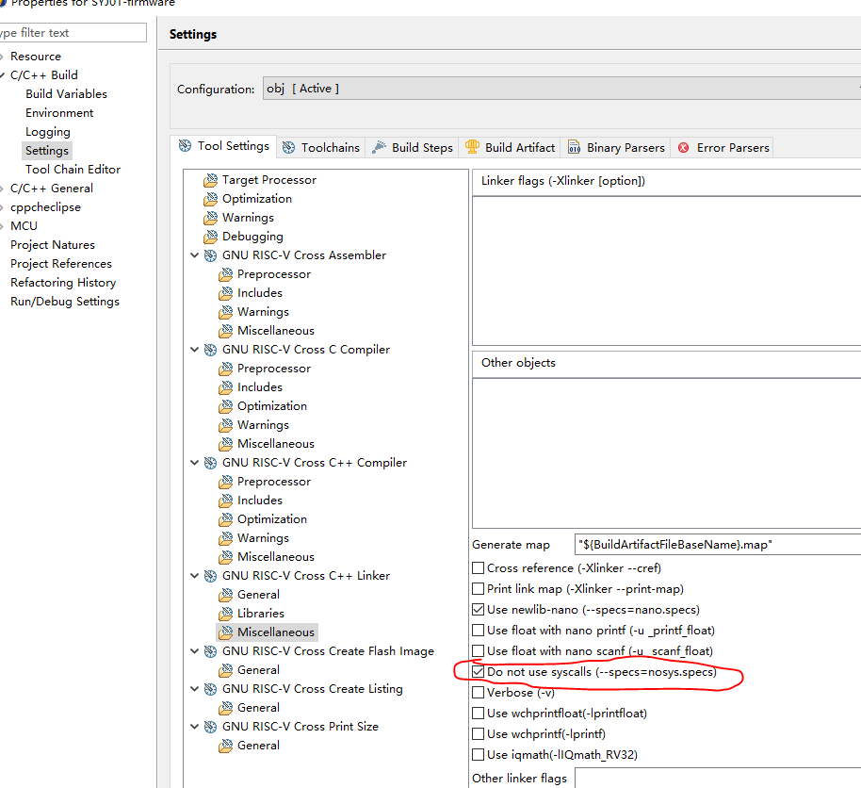The height and width of the screenshot is (788, 861).
Task: Click the Create Flash Image tool icon
Action: (x=210, y=651)
